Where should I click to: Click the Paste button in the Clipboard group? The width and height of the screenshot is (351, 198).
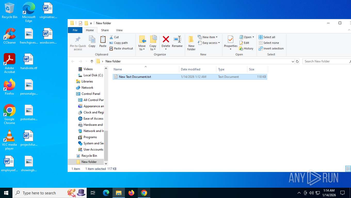103,42
